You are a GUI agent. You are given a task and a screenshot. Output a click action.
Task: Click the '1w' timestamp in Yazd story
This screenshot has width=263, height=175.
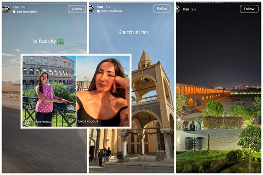click(x=23, y=7)
